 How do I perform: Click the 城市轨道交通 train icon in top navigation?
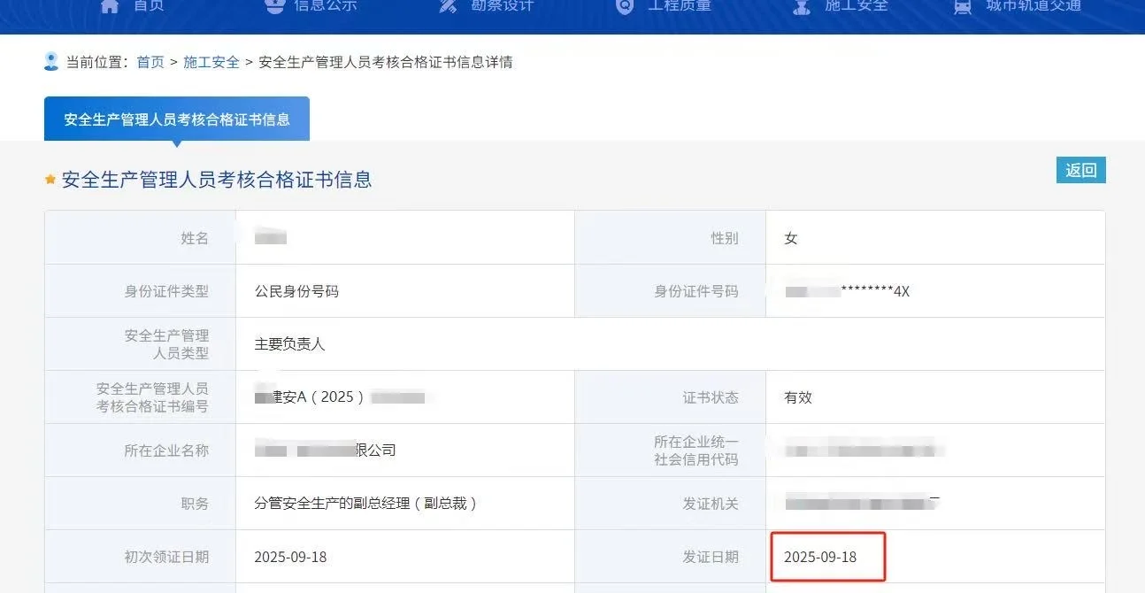coord(963,6)
